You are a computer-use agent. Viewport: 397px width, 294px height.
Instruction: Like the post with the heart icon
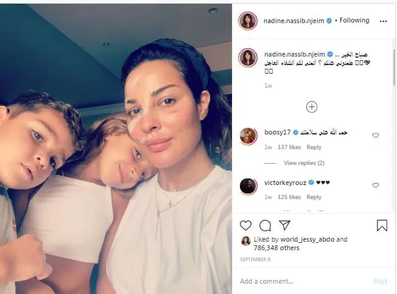245,225
